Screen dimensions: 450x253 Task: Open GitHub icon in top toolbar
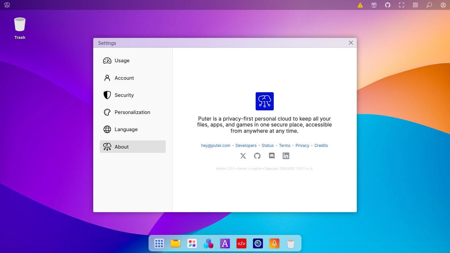pos(388,5)
